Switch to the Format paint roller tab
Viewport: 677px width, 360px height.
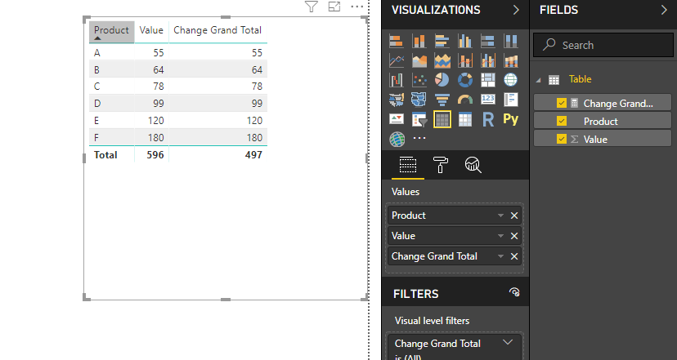(440, 165)
